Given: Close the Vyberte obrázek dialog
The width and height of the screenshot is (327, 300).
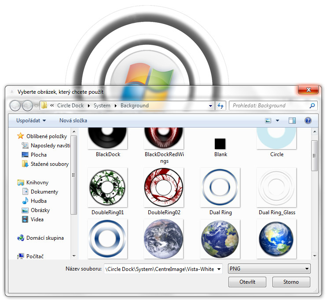Looking at the screenshot, I should [x=308, y=90].
